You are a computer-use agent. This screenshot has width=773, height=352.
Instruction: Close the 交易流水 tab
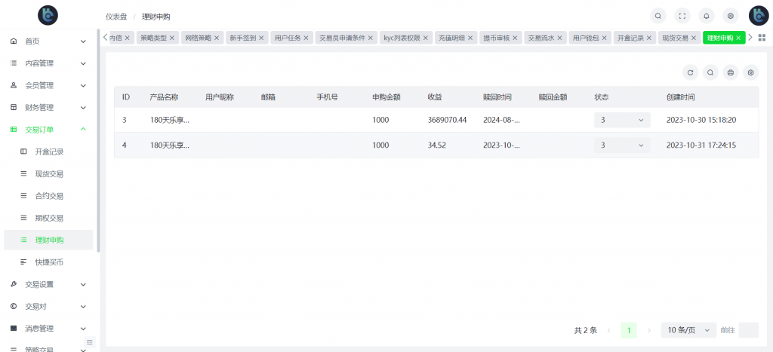[x=559, y=38]
